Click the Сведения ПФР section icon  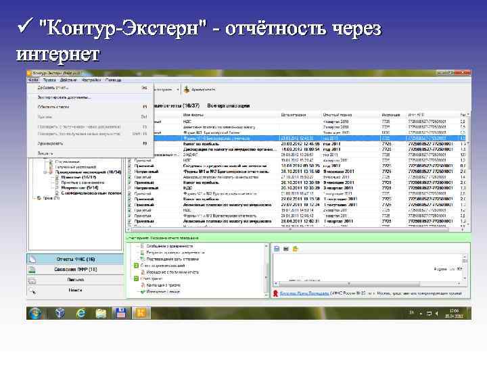click(x=32, y=270)
